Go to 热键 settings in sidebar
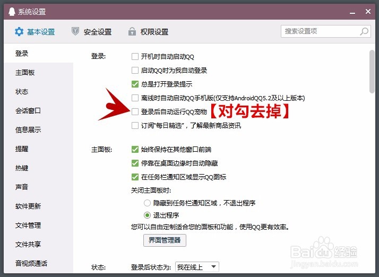The width and height of the screenshot is (379, 277). pyautogui.click(x=38, y=168)
